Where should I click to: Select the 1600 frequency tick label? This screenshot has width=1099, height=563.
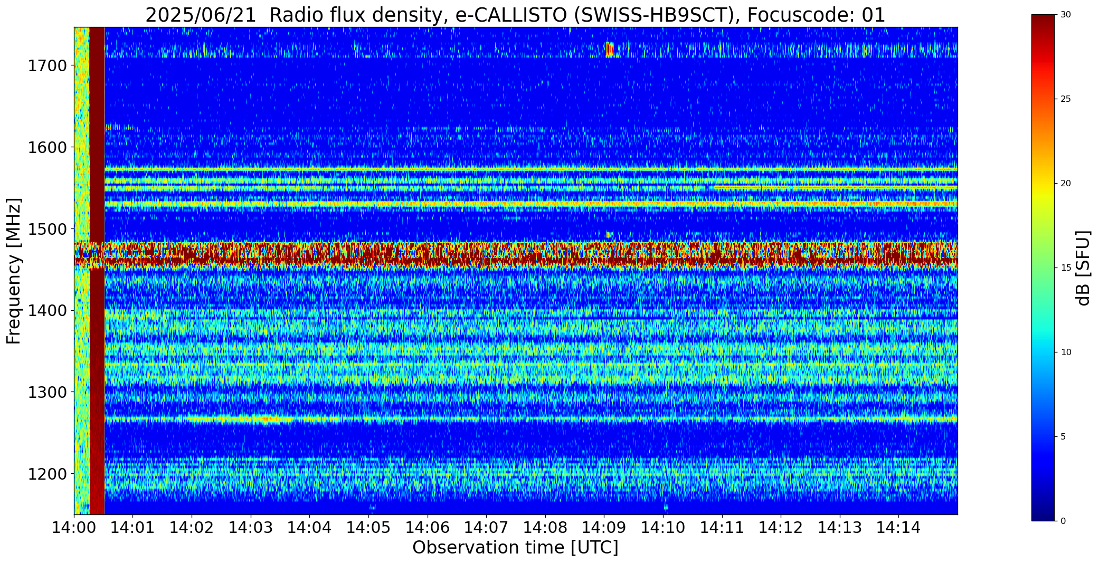(x=47, y=147)
